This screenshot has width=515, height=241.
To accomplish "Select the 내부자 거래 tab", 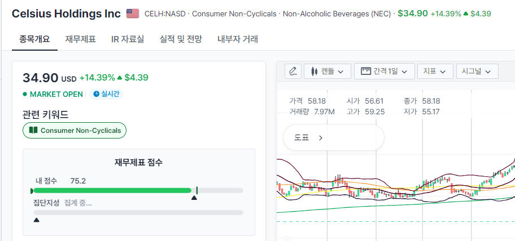I will (x=238, y=39).
